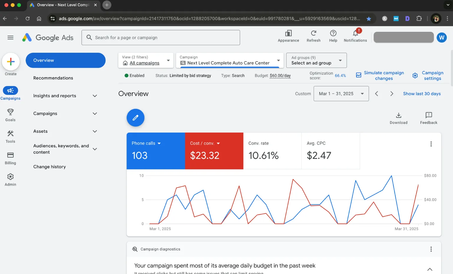
Task: Refresh the Google Ads data
Action: point(314,36)
